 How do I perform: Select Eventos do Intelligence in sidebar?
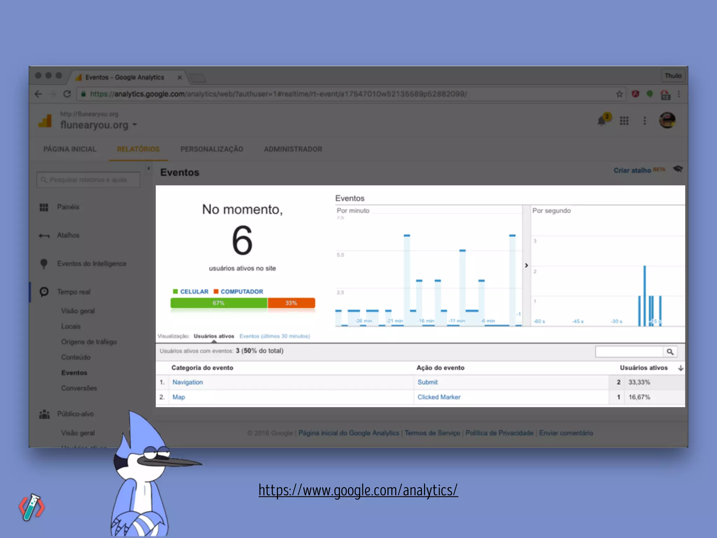[92, 264]
